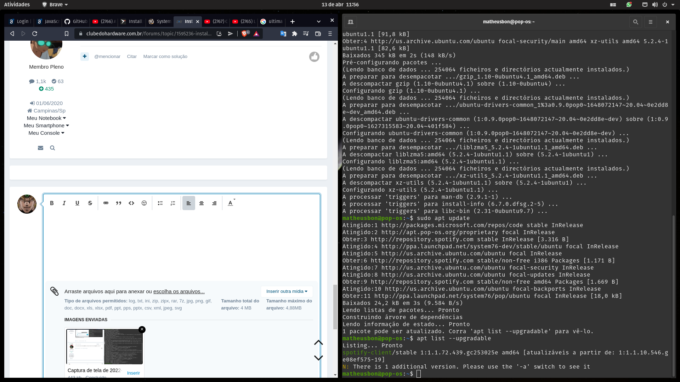
Task: Expand Meu Smartphone details
Action: point(46,126)
